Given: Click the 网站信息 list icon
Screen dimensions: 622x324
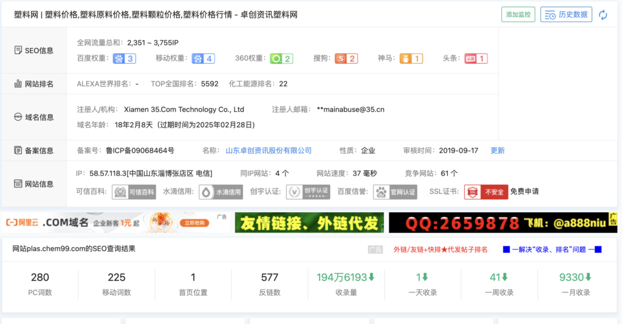Looking at the screenshot, I should point(18,184).
